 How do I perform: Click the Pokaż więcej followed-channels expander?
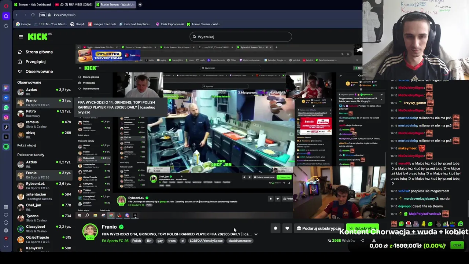[x=26, y=145]
